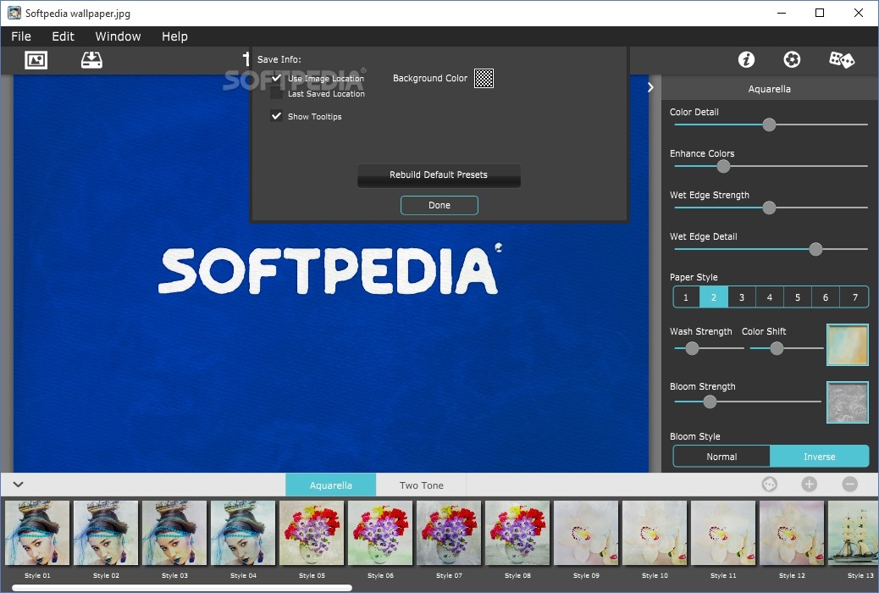Click the save image toolbar icon
This screenshot has width=879, height=593.
pyautogui.click(x=91, y=60)
